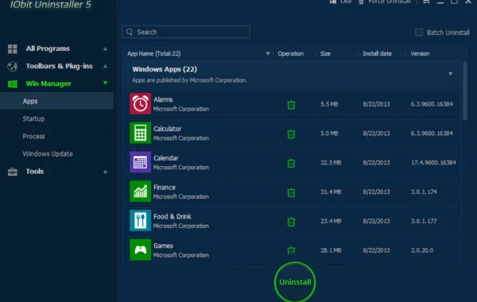Click version 2.0.20.0
The image size is (477, 302).
tap(422, 250)
